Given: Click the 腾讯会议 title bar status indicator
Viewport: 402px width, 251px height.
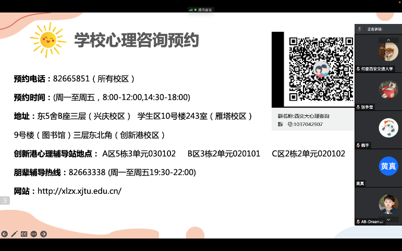Looking at the screenshot, I should [201, 9].
